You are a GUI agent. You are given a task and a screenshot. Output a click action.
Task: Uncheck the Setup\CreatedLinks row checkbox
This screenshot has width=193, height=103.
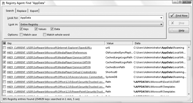(4, 72)
